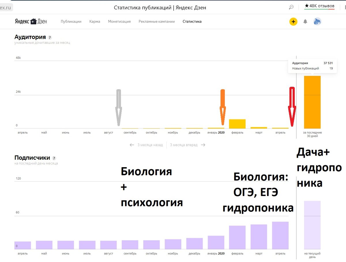Select the current day subscribers bar
This screenshot has width=346, height=262.
(x=312, y=225)
